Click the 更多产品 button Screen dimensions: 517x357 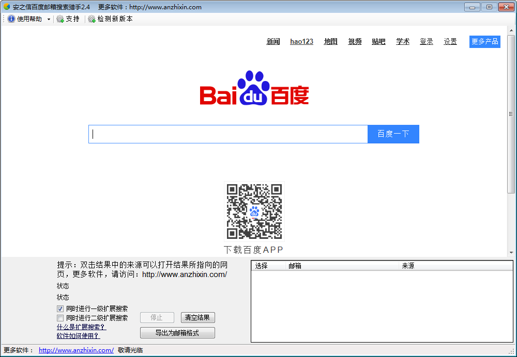[x=485, y=42]
